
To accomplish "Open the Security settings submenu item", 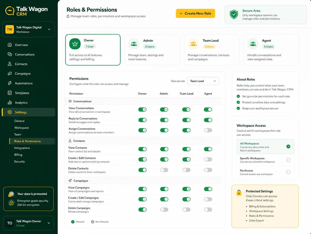I will click(19, 161).
